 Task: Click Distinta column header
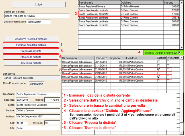click(162, 58)
